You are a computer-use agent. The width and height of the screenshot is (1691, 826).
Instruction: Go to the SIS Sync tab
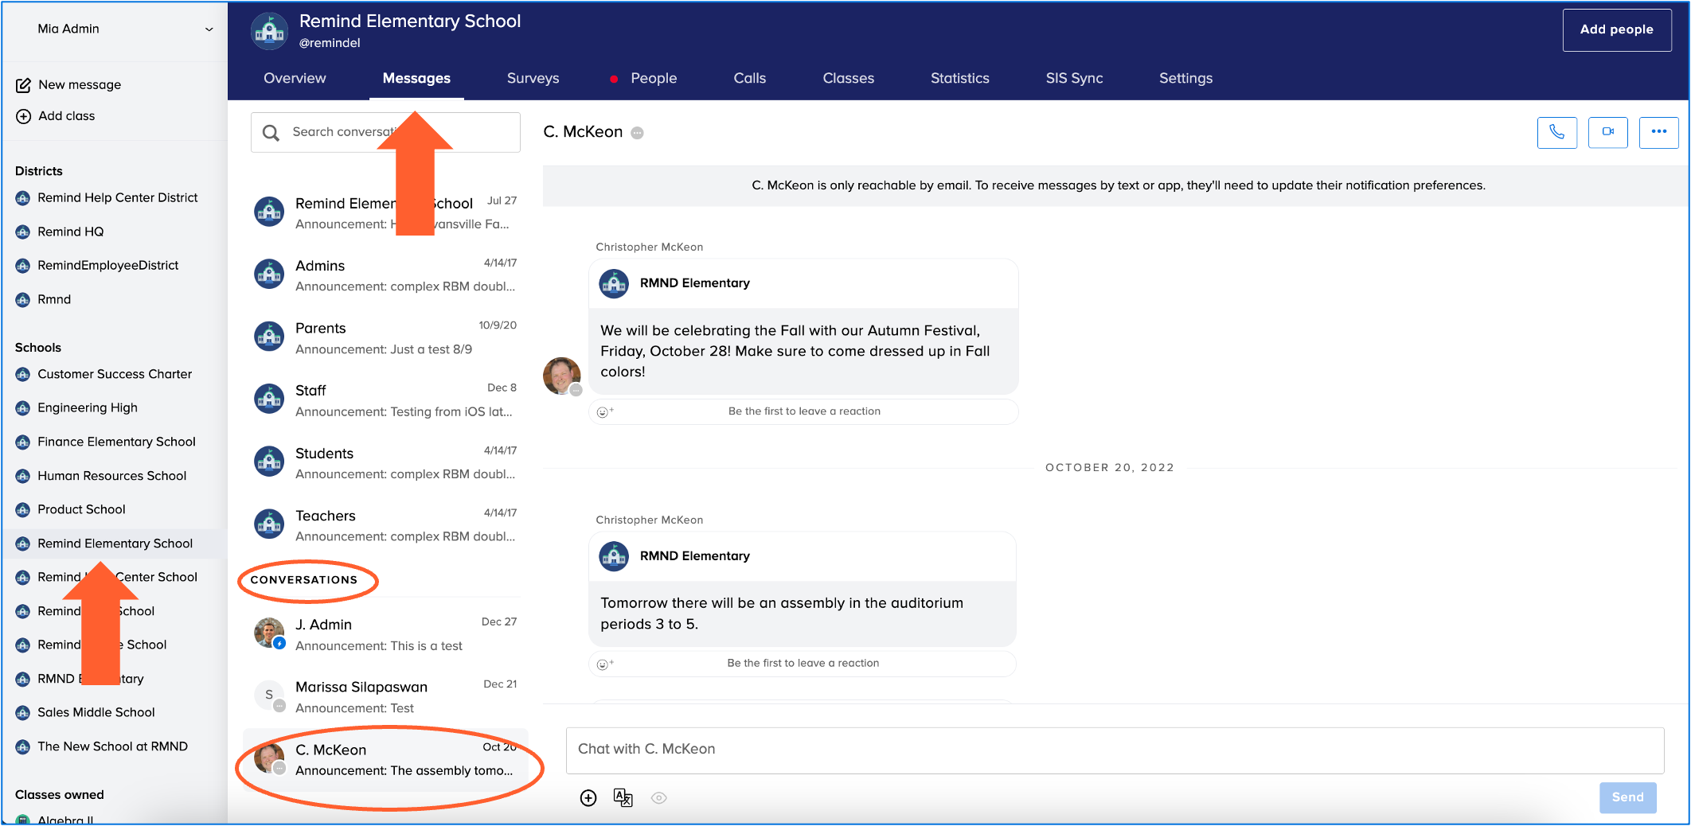click(1074, 78)
